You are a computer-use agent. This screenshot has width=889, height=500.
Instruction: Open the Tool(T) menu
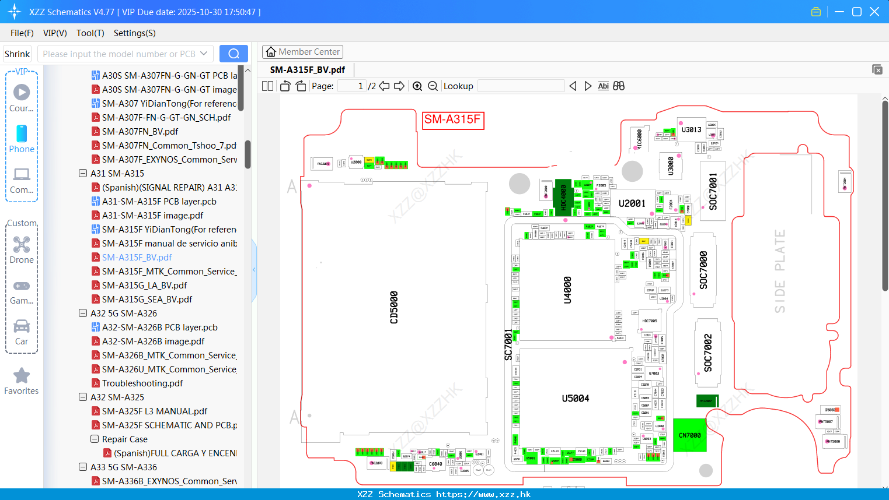(x=90, y=33)
